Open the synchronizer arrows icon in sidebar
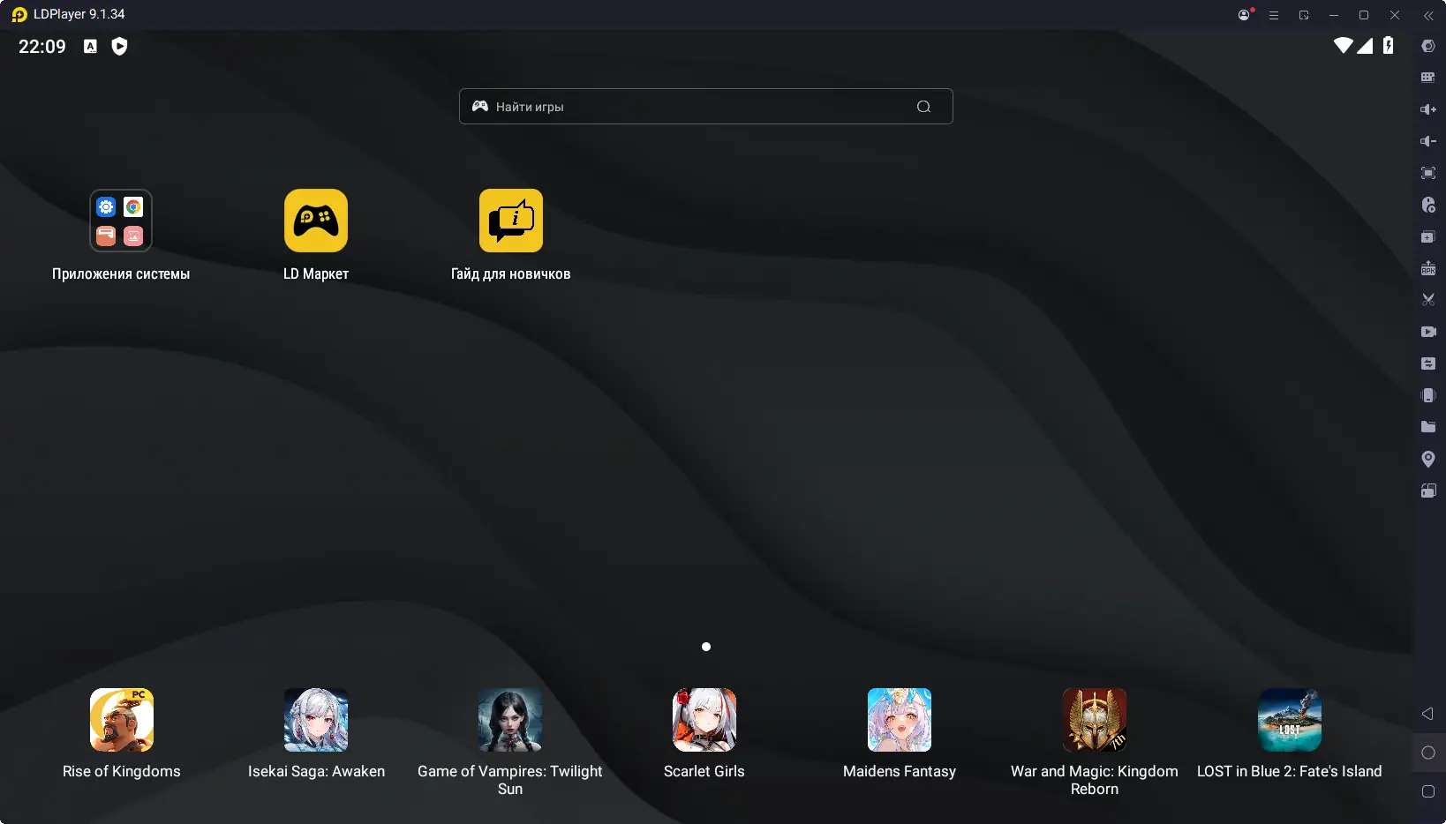1446x824 pixels. (x=1427, y=363)
